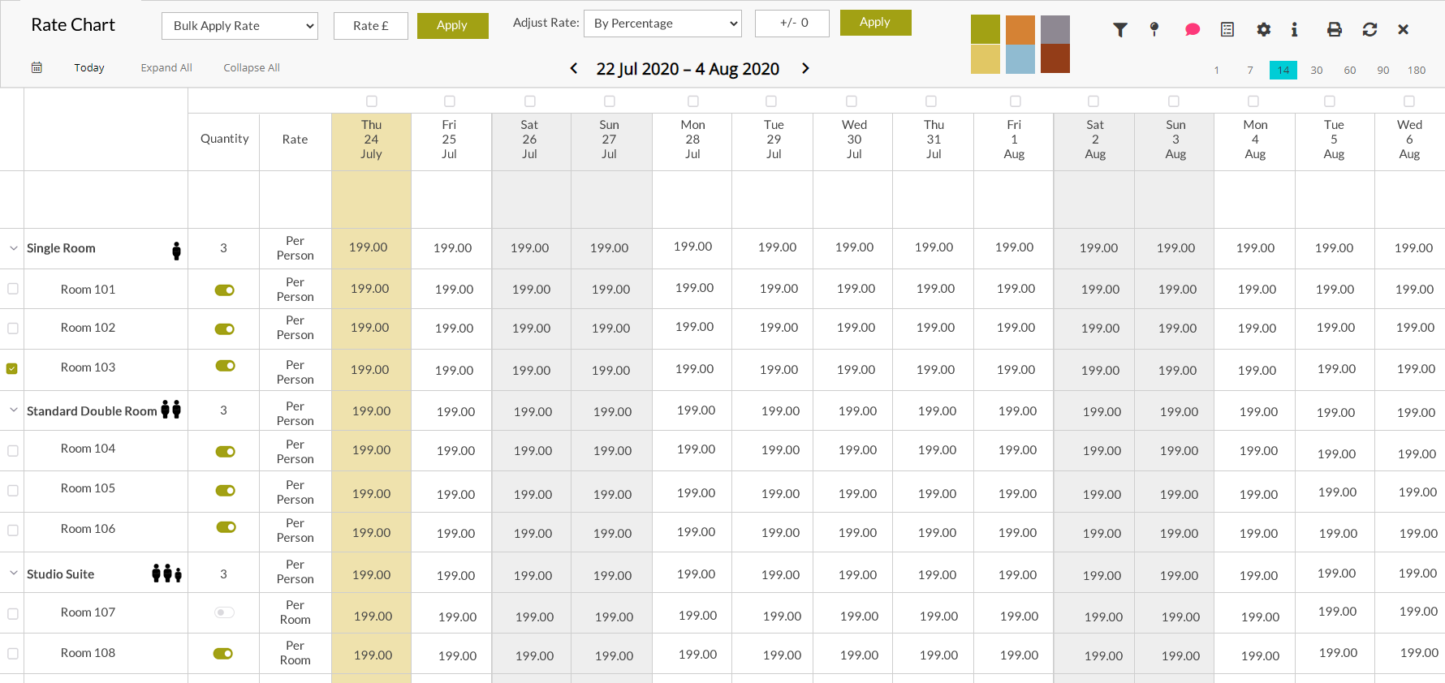Open settings gear icon
The image size is (1445, 683).
1263,30
